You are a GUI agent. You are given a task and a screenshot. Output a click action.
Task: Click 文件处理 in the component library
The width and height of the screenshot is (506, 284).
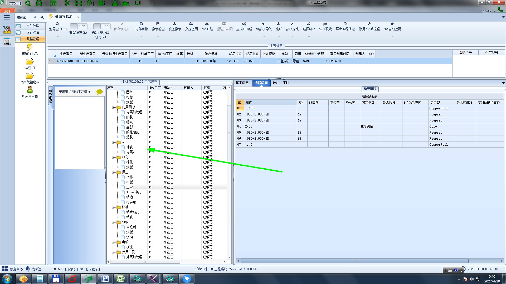pos(33,26)
